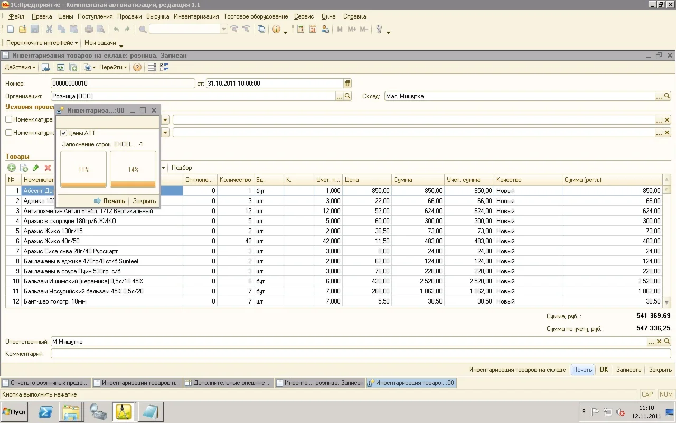This screenshot has width=676, height=423.
Task: Enable the second Номенклатурная condition checkbox
Action: [8, 133]
